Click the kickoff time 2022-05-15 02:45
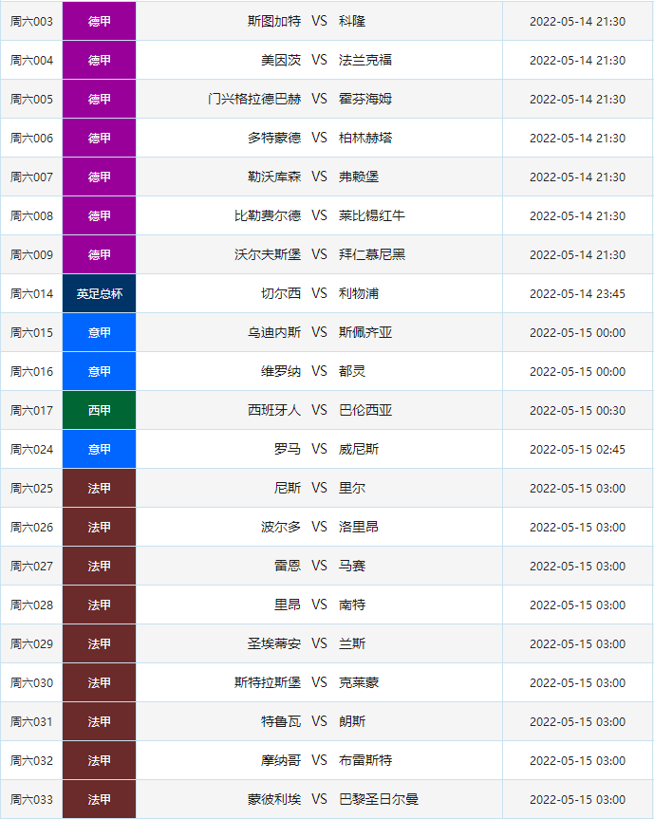The width and height of the screenshot is (654, 819). point(578,449)
